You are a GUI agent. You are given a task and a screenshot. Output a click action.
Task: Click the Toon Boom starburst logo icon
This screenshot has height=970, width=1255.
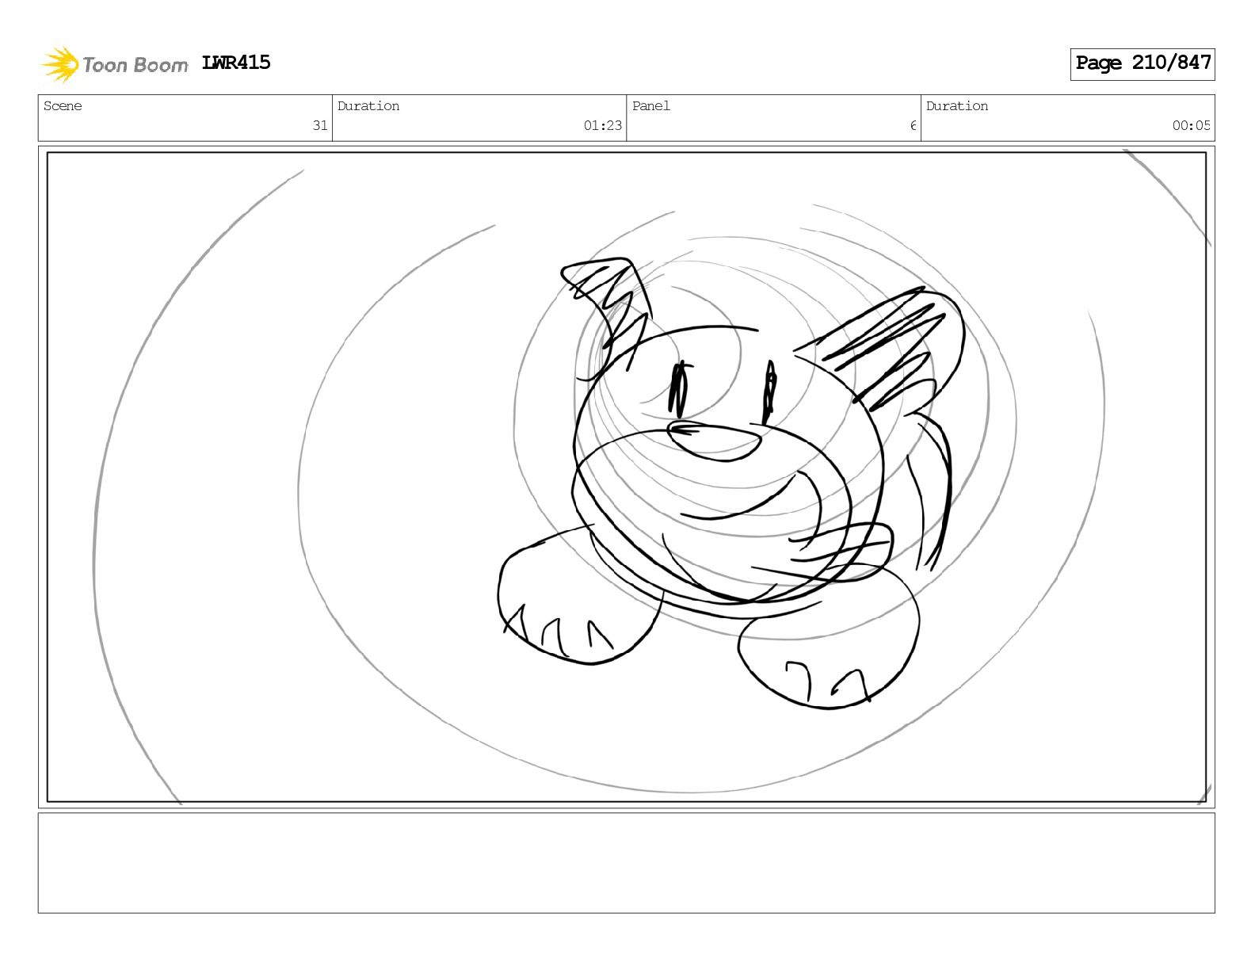[x=60, y=64]
